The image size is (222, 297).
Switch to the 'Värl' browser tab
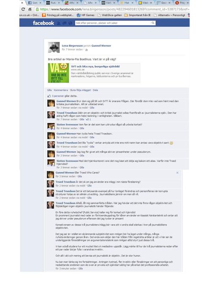pos(108,3)
